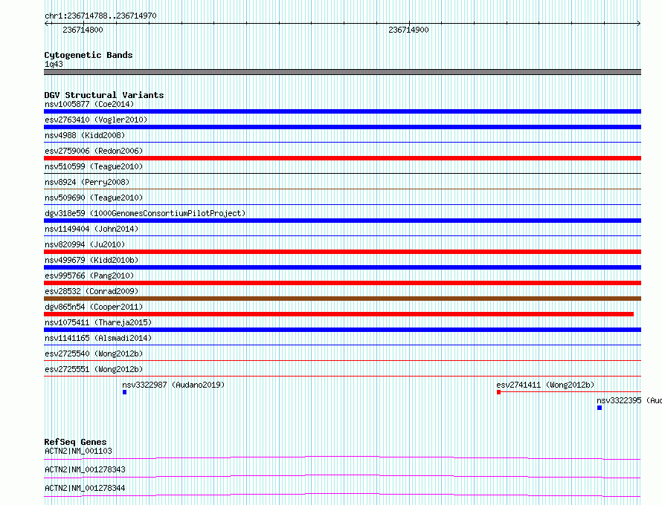Screen dimensions: 662x505
Task: Click the esv995766 (Pang2010) label
Action: coord(89,276)
